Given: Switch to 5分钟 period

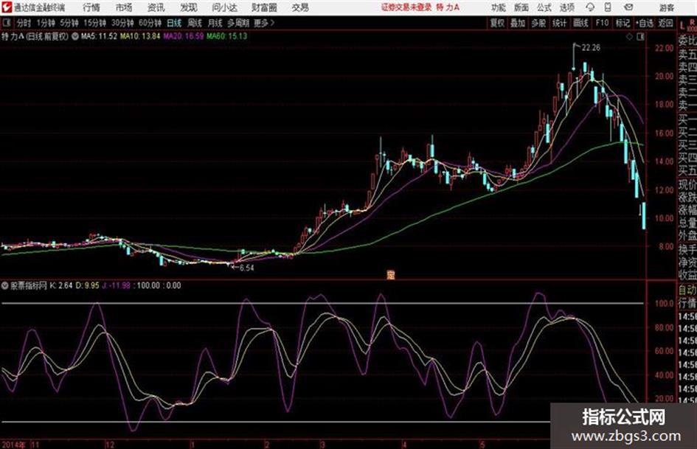Looking at the screenshot, I should (69, 23).
